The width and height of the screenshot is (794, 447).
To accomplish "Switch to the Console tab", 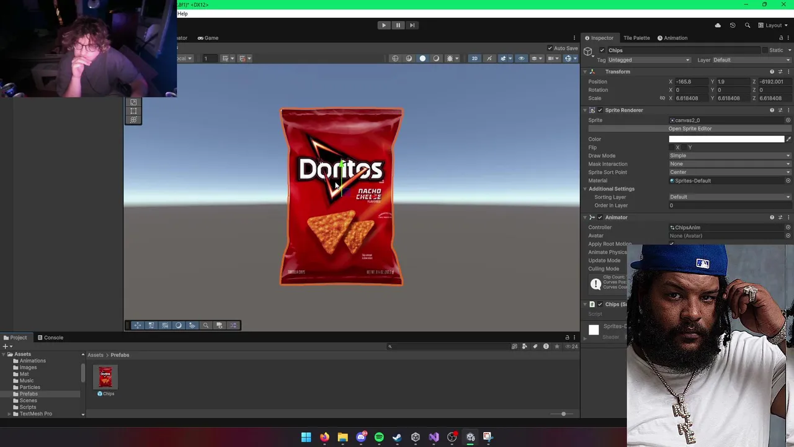I will point(50,338).
